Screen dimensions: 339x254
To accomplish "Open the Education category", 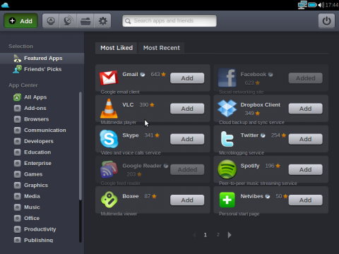I will pos(37,152).
